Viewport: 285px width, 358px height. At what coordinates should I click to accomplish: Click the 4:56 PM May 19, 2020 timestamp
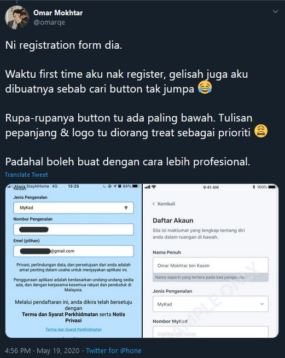(42, 350)
